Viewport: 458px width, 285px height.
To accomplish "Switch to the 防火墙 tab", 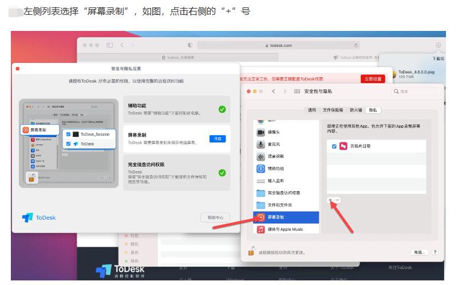I will [x=355, y=110].
